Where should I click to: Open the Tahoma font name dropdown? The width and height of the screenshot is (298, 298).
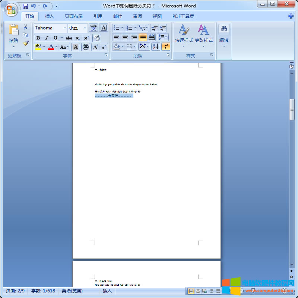click(x=65, y=28)
